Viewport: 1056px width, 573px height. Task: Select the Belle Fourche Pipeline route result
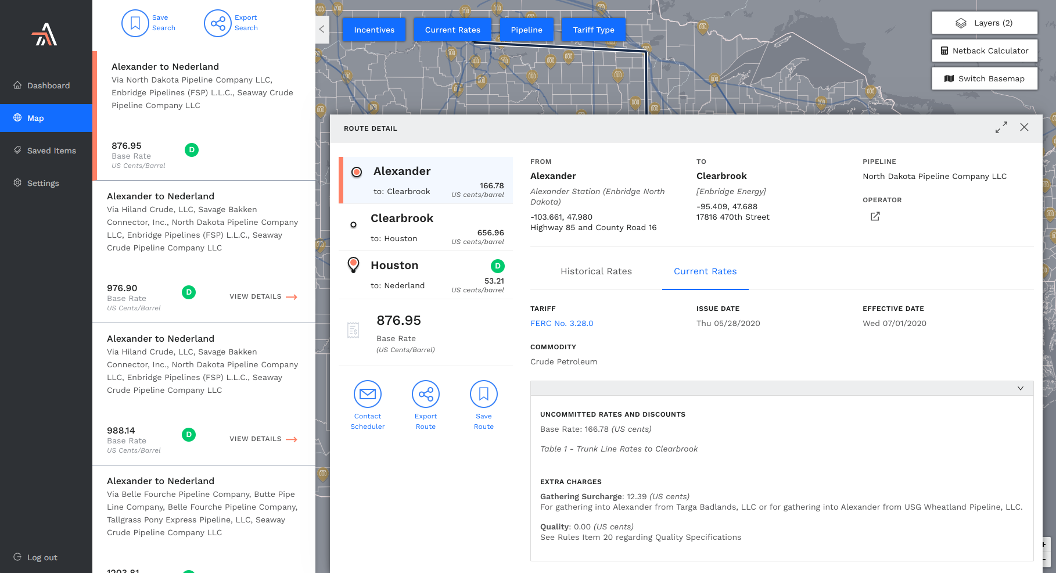[204, 519]
